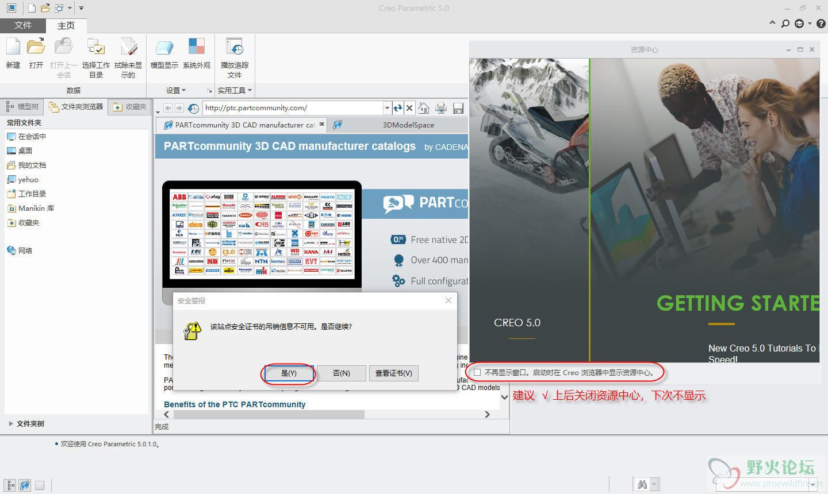Collapse the ribbon with the up chevron
828x494 pixels.
point(772,23)
